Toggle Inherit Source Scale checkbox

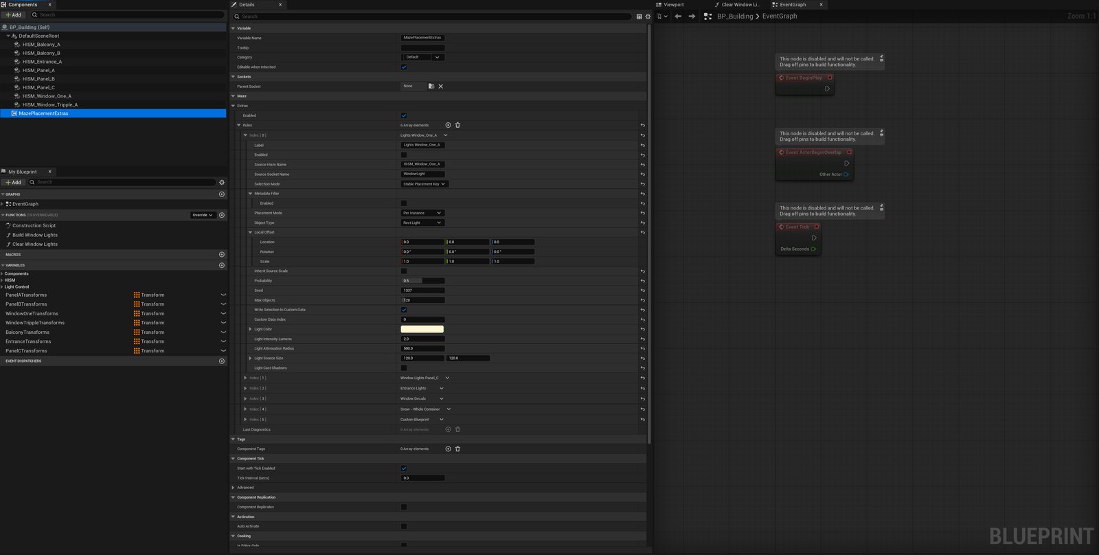click(404, 271)
